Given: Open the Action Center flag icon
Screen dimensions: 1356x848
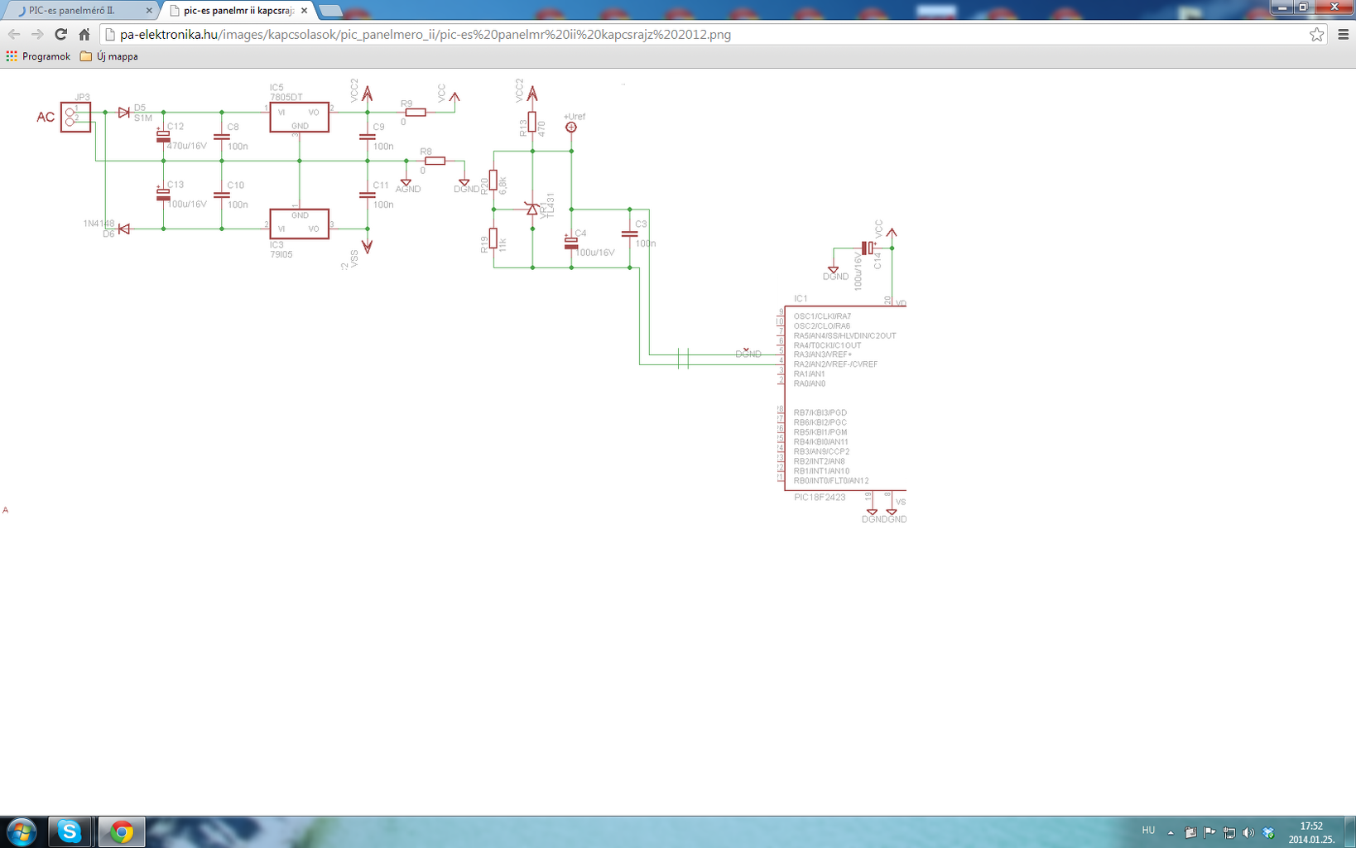Looking at the screenshot, I should pos(1209,832).
